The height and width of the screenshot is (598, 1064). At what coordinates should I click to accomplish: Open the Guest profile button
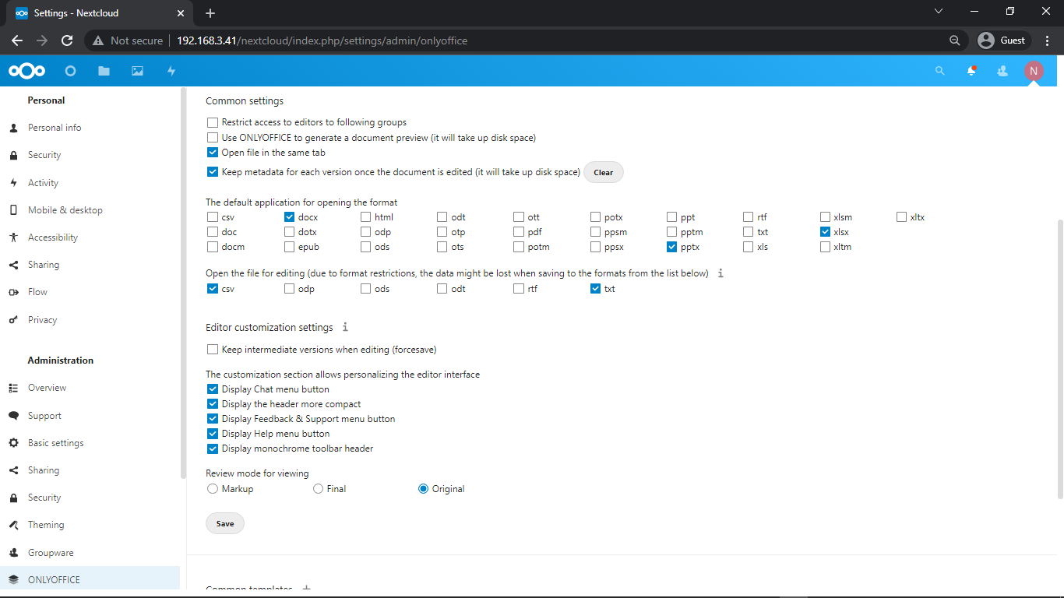[1004, 40]
